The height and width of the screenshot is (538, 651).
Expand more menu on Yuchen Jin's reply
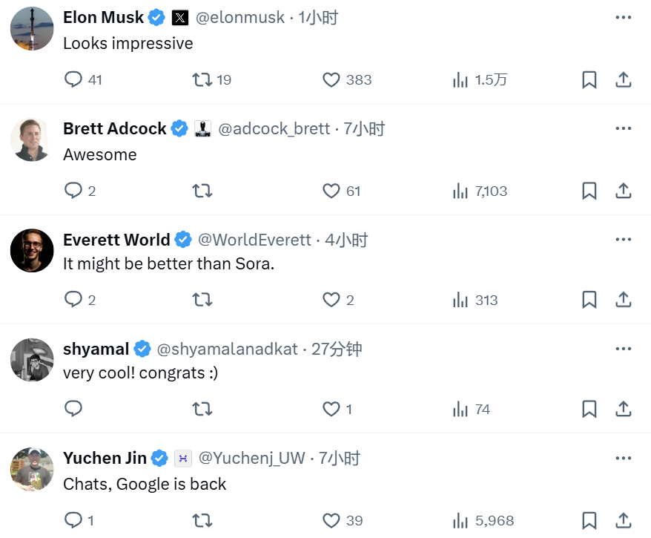coord(624,458)
